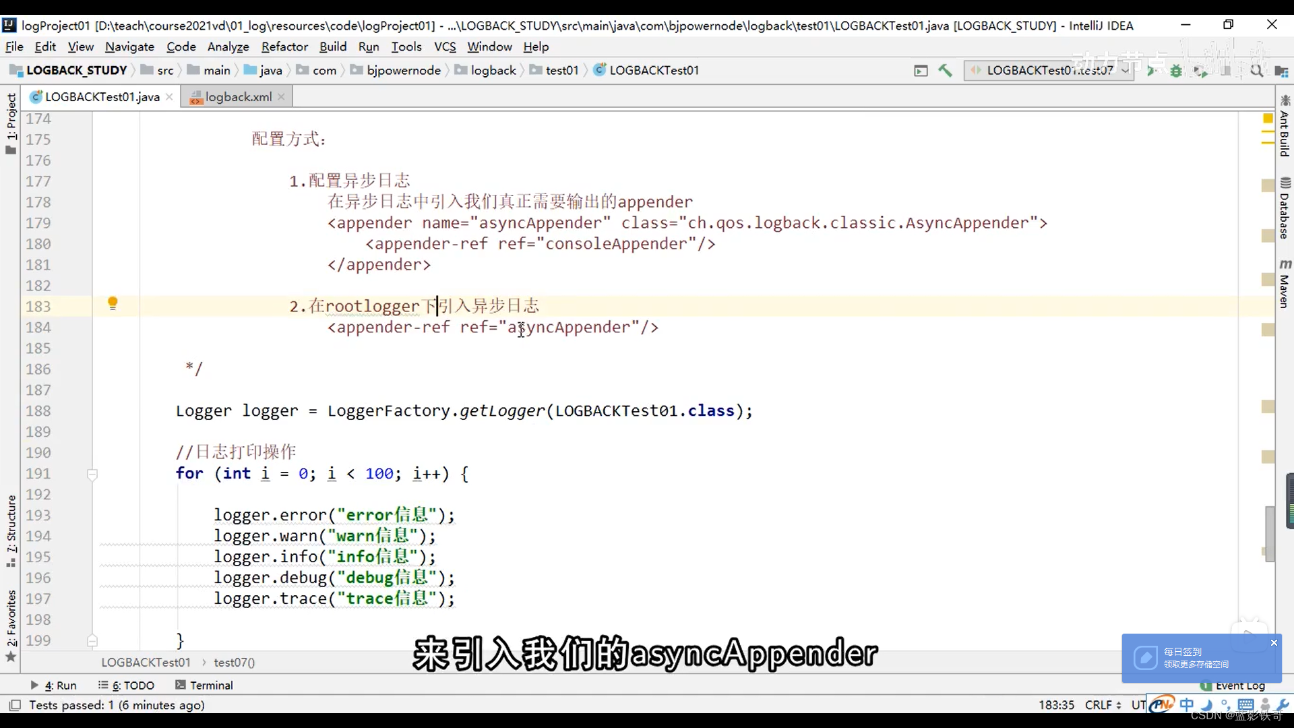Click the green hammer Build Project icon
Viewport: 1294px width, 728px height.
tap(945, 70)
